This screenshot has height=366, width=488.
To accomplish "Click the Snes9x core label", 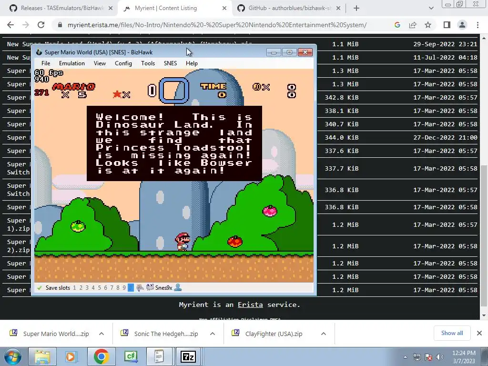I will click(x=164, y=288).
